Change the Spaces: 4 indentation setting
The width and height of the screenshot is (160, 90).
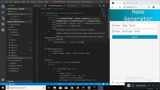[80, 84]
